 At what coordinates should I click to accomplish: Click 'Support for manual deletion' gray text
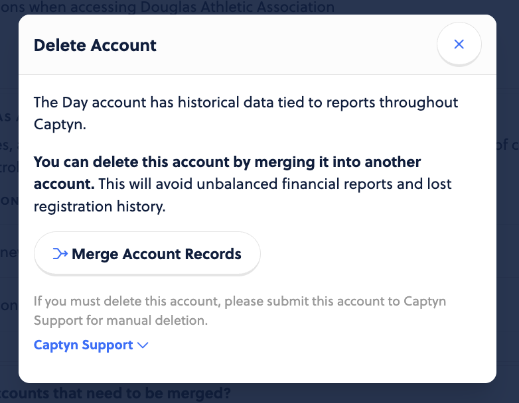pyautogui.click(x=121, y=320)
